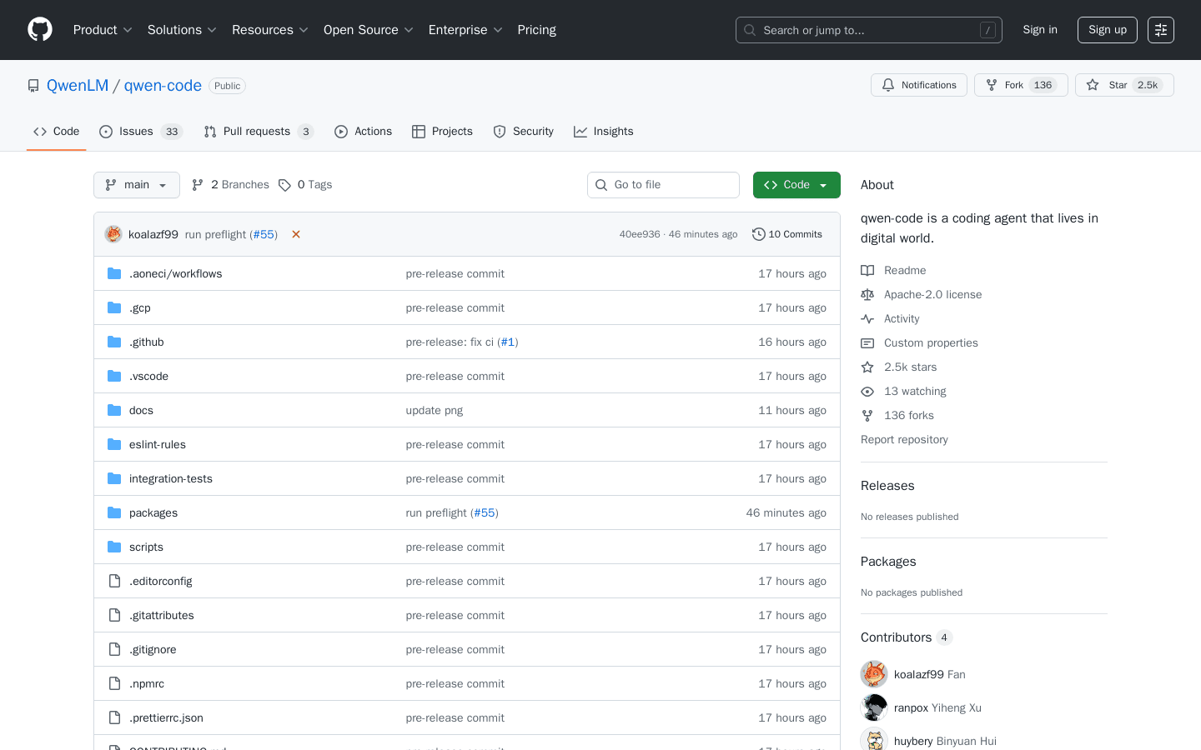Image resolution: width=1201 pixels, height=750 pixels.
Task: Star the repository via the star icon
Action: 1093,84
